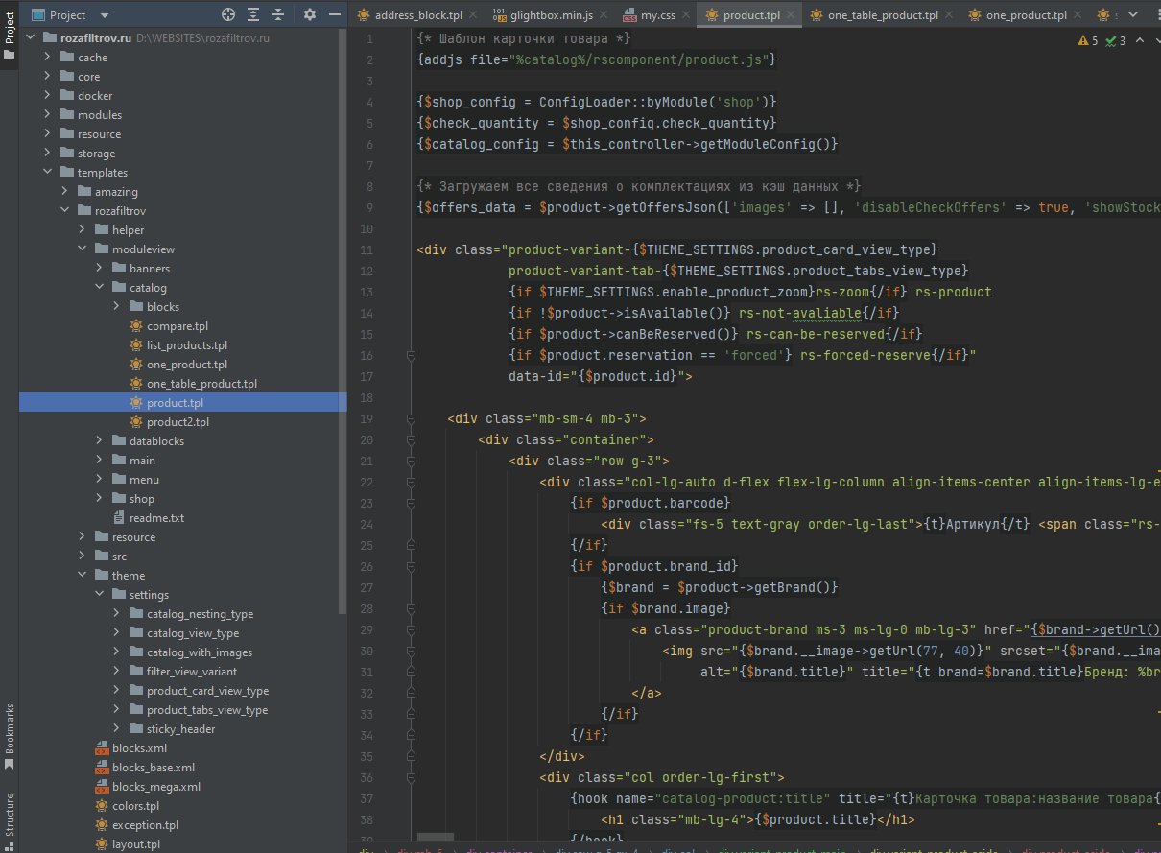Close the my.css editor tab
Image resolution: width=1161 pixels, height=853 pixels.
click(x=685, y=15)
